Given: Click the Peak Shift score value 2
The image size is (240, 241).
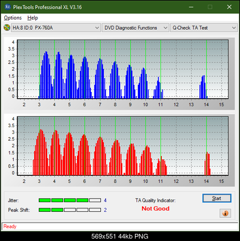Looking at the screenshot, I should [105, 210].
